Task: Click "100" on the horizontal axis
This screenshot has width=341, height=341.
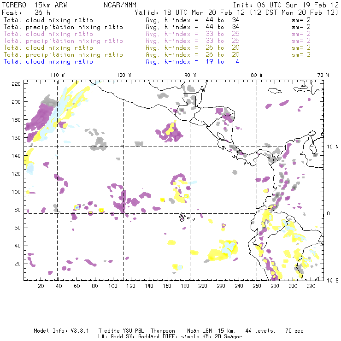Action: coord(113,286)
